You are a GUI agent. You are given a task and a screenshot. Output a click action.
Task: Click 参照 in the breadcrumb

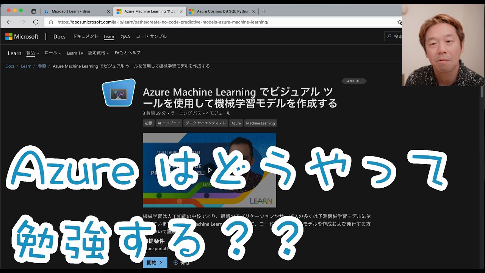42,66
